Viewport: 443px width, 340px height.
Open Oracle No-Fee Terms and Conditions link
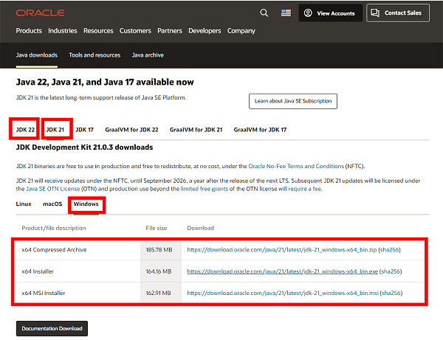click(x=296, y=166)
